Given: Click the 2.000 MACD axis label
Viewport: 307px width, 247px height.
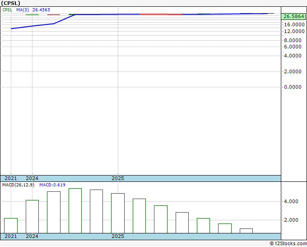Looking at the screenshot, I should [291, 220].
